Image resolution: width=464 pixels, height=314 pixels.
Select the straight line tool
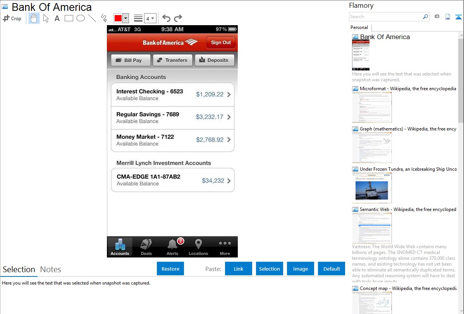point(92,18)
